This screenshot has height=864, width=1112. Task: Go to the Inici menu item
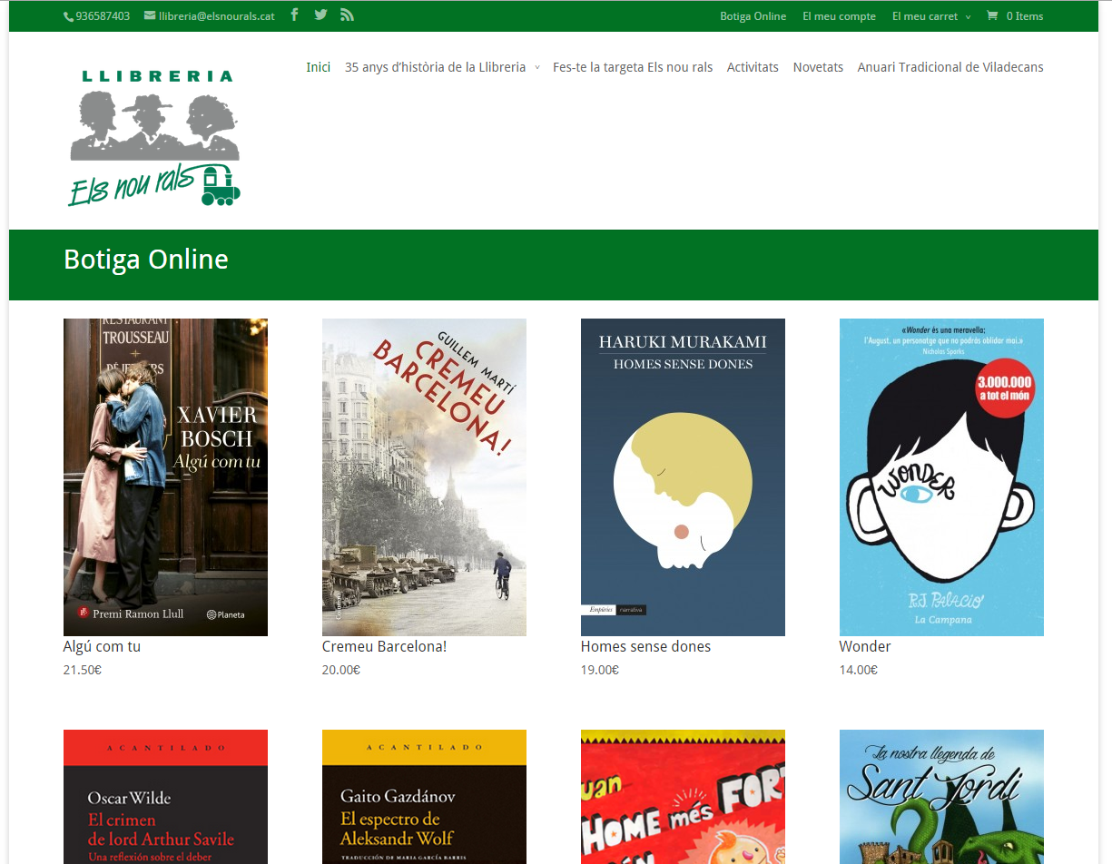(x=318, y=67)
